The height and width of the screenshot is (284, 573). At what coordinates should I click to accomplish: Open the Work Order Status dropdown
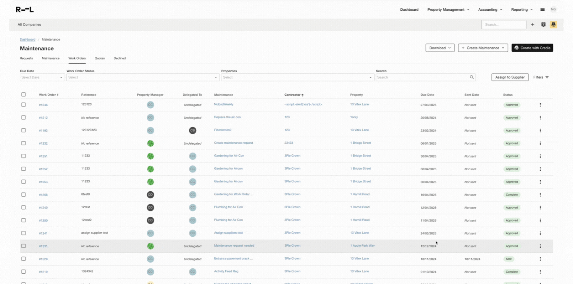143,77
